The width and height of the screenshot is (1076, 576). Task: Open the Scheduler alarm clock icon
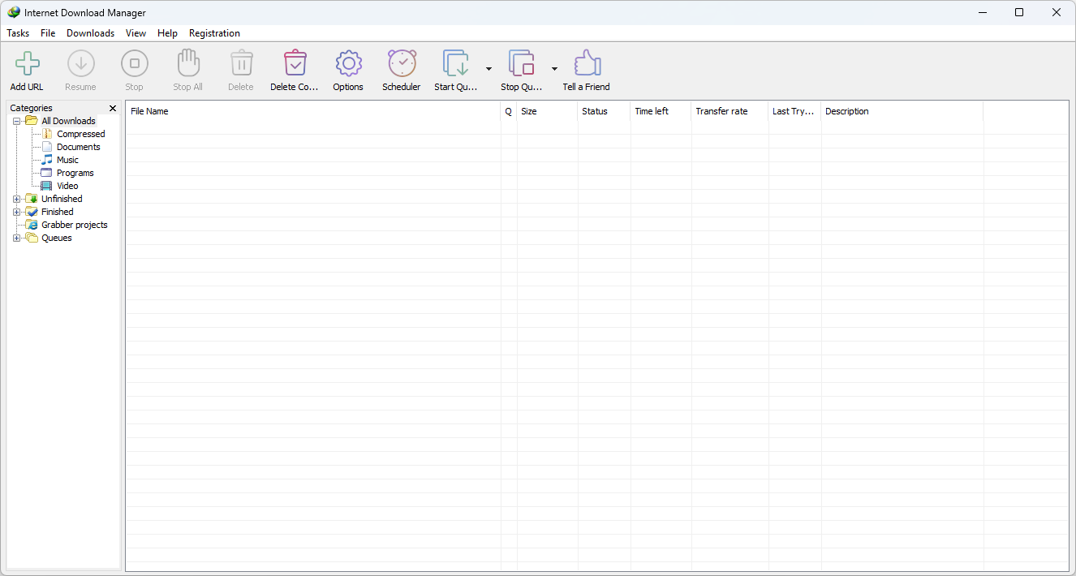click(x=402, y=63)
